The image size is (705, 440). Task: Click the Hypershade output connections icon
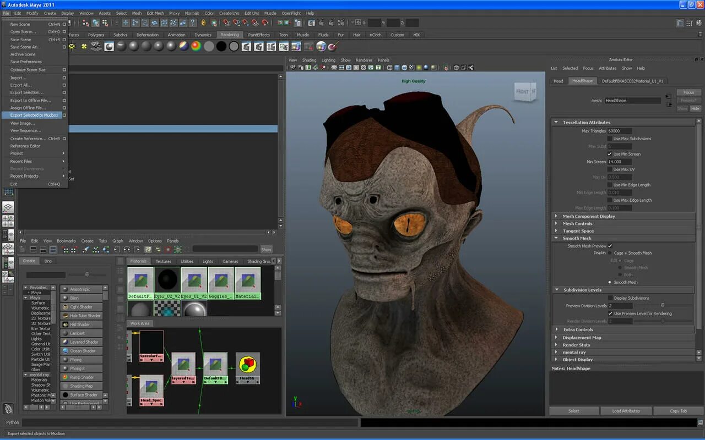[137, 250]
